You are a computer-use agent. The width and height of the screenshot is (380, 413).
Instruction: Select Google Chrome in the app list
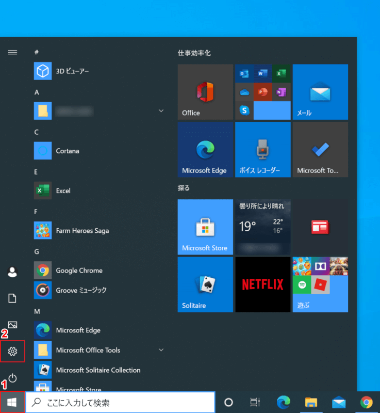[x=79, y=271]
